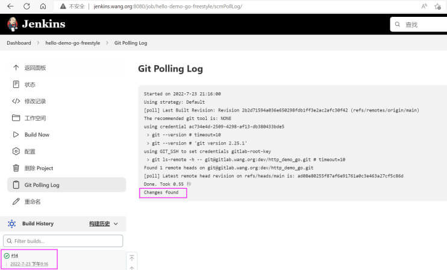Expand breadcrumb chevron after Dashboard
Screen dimensions: 447x270
[x=38, y=43]
